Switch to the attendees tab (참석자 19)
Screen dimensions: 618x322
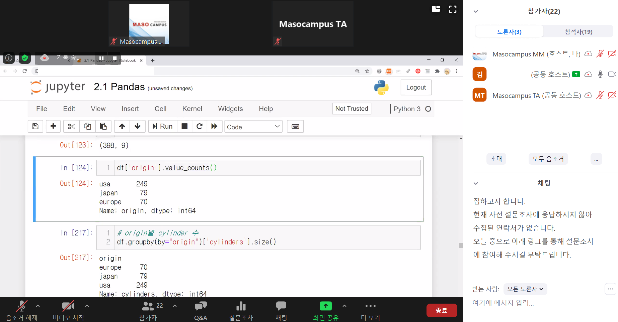pyautogui.click(x=578, y=32)
